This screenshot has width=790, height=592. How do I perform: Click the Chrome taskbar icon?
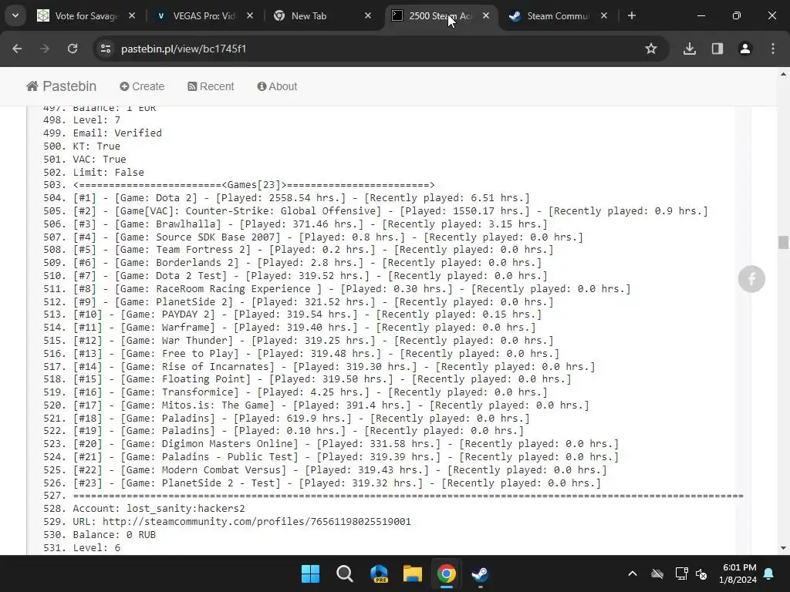[447, 573]
